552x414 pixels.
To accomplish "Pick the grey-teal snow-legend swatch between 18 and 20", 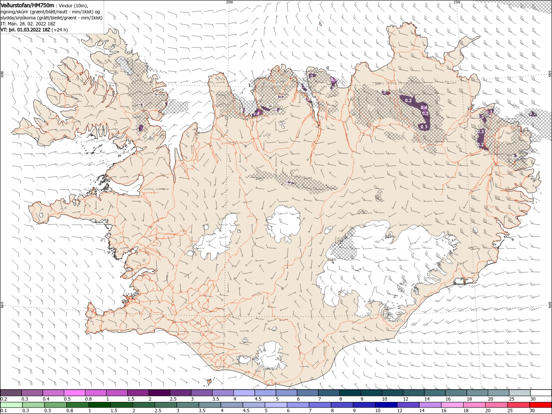I will pos(477,392).
